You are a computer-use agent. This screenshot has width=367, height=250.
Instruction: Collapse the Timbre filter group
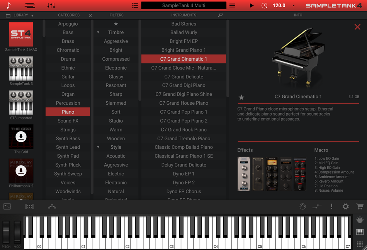coord(98,32)
